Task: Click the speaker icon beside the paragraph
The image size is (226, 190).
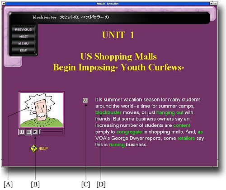Action: pyautogui.click(x=85, y=100)
